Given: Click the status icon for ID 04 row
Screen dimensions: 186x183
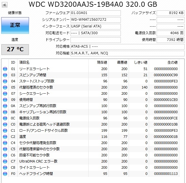Looking at the screenshot, I should pyautogui.click(x=5, y=81).
